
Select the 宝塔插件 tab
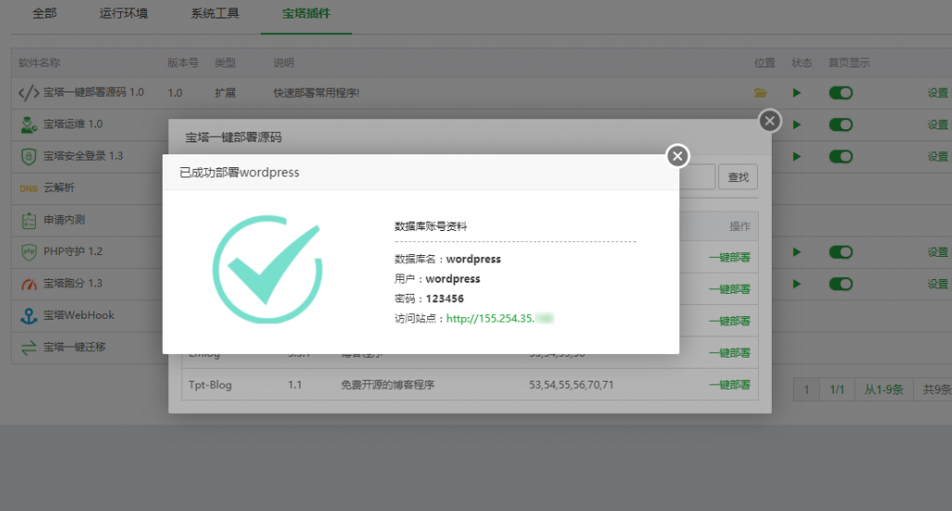[x=306, y=13]
